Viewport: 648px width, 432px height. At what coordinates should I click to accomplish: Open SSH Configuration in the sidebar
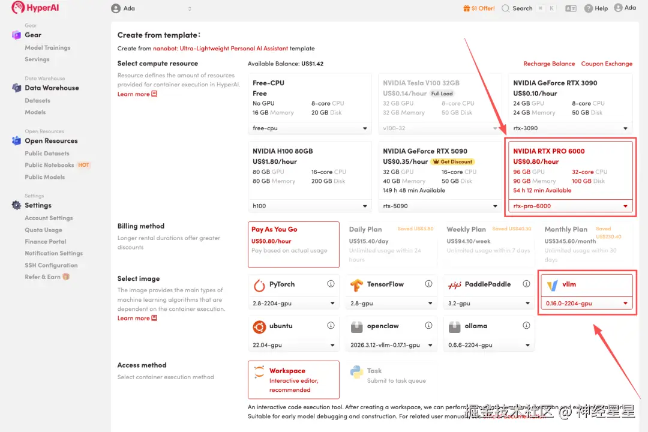pyautogui.click(x=51, y=265)
